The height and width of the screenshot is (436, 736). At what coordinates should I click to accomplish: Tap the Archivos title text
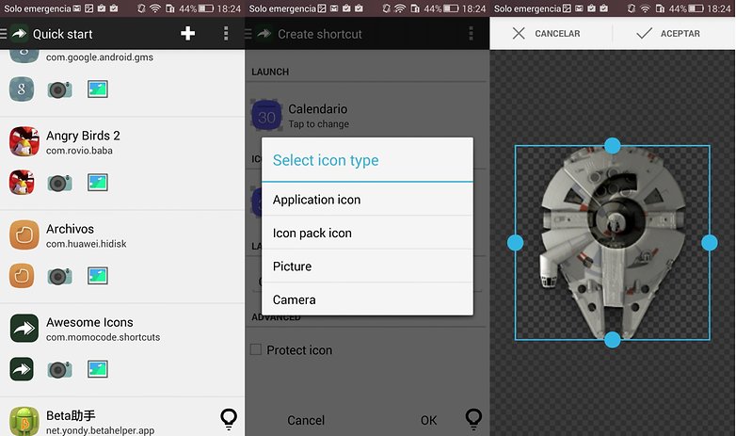click(70, 229)
